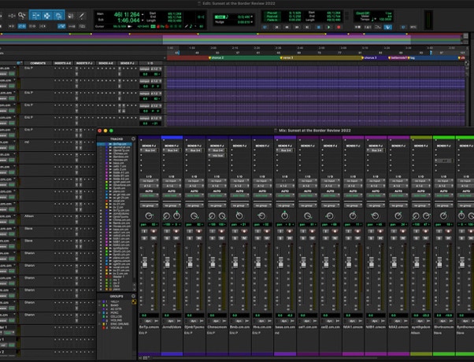Toggle the highlighted blue MIDI Merge button
Viewport: 474px width, 362px height.
click(x=388, y=27)
